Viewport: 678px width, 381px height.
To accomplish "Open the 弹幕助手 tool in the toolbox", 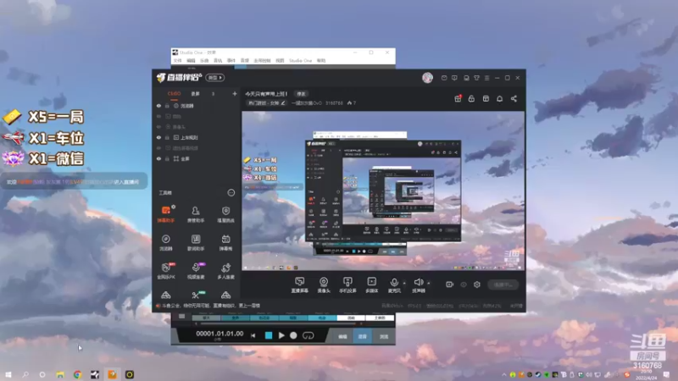I will pyautogui.click(x=165, y=214).
